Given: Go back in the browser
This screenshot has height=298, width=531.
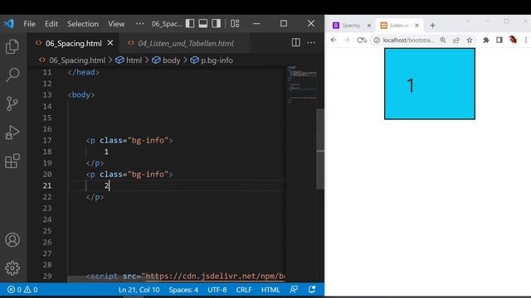Looking at the screenshot, I should tap(334, 40).
